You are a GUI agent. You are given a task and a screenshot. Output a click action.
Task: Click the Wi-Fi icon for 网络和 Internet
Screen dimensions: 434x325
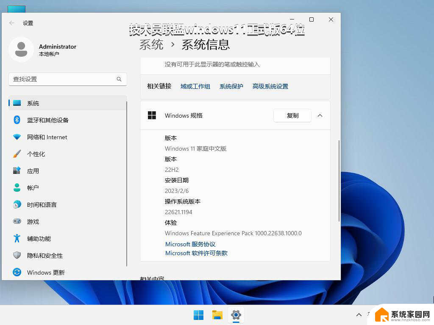[17, 137]
